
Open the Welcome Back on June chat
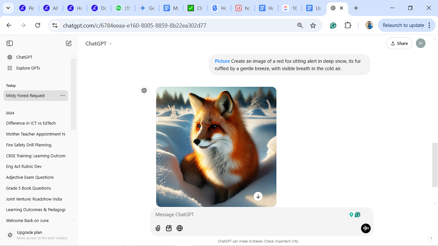coord(36,220)
